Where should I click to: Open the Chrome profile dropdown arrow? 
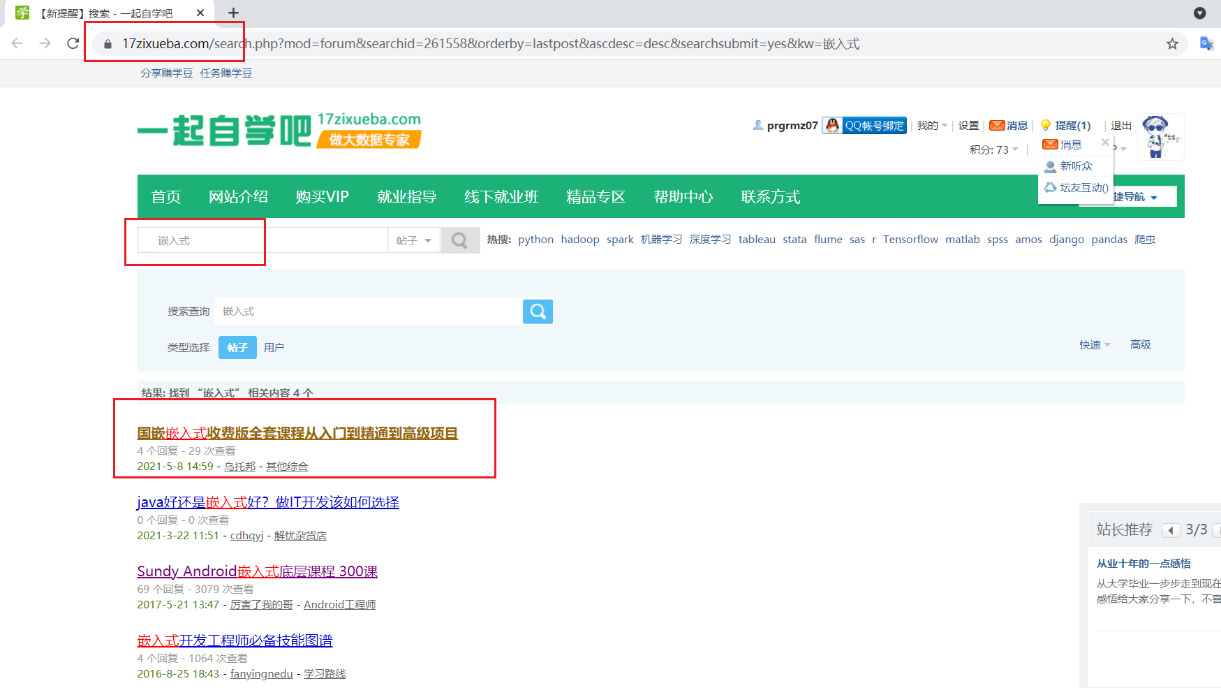point(1199,13)
